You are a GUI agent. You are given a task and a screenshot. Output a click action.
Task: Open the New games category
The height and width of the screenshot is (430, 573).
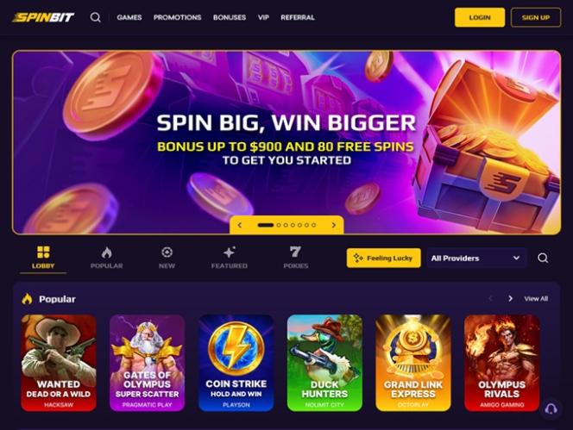click(167, 258)
